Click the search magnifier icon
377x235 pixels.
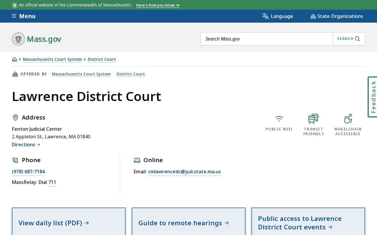coord(358,39)
